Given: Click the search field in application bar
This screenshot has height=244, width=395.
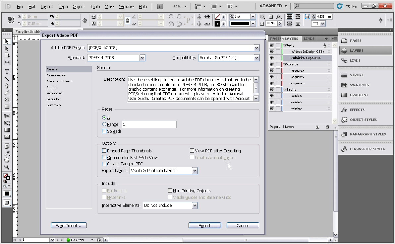Looking at the screenshot, I should click(314, 6).
